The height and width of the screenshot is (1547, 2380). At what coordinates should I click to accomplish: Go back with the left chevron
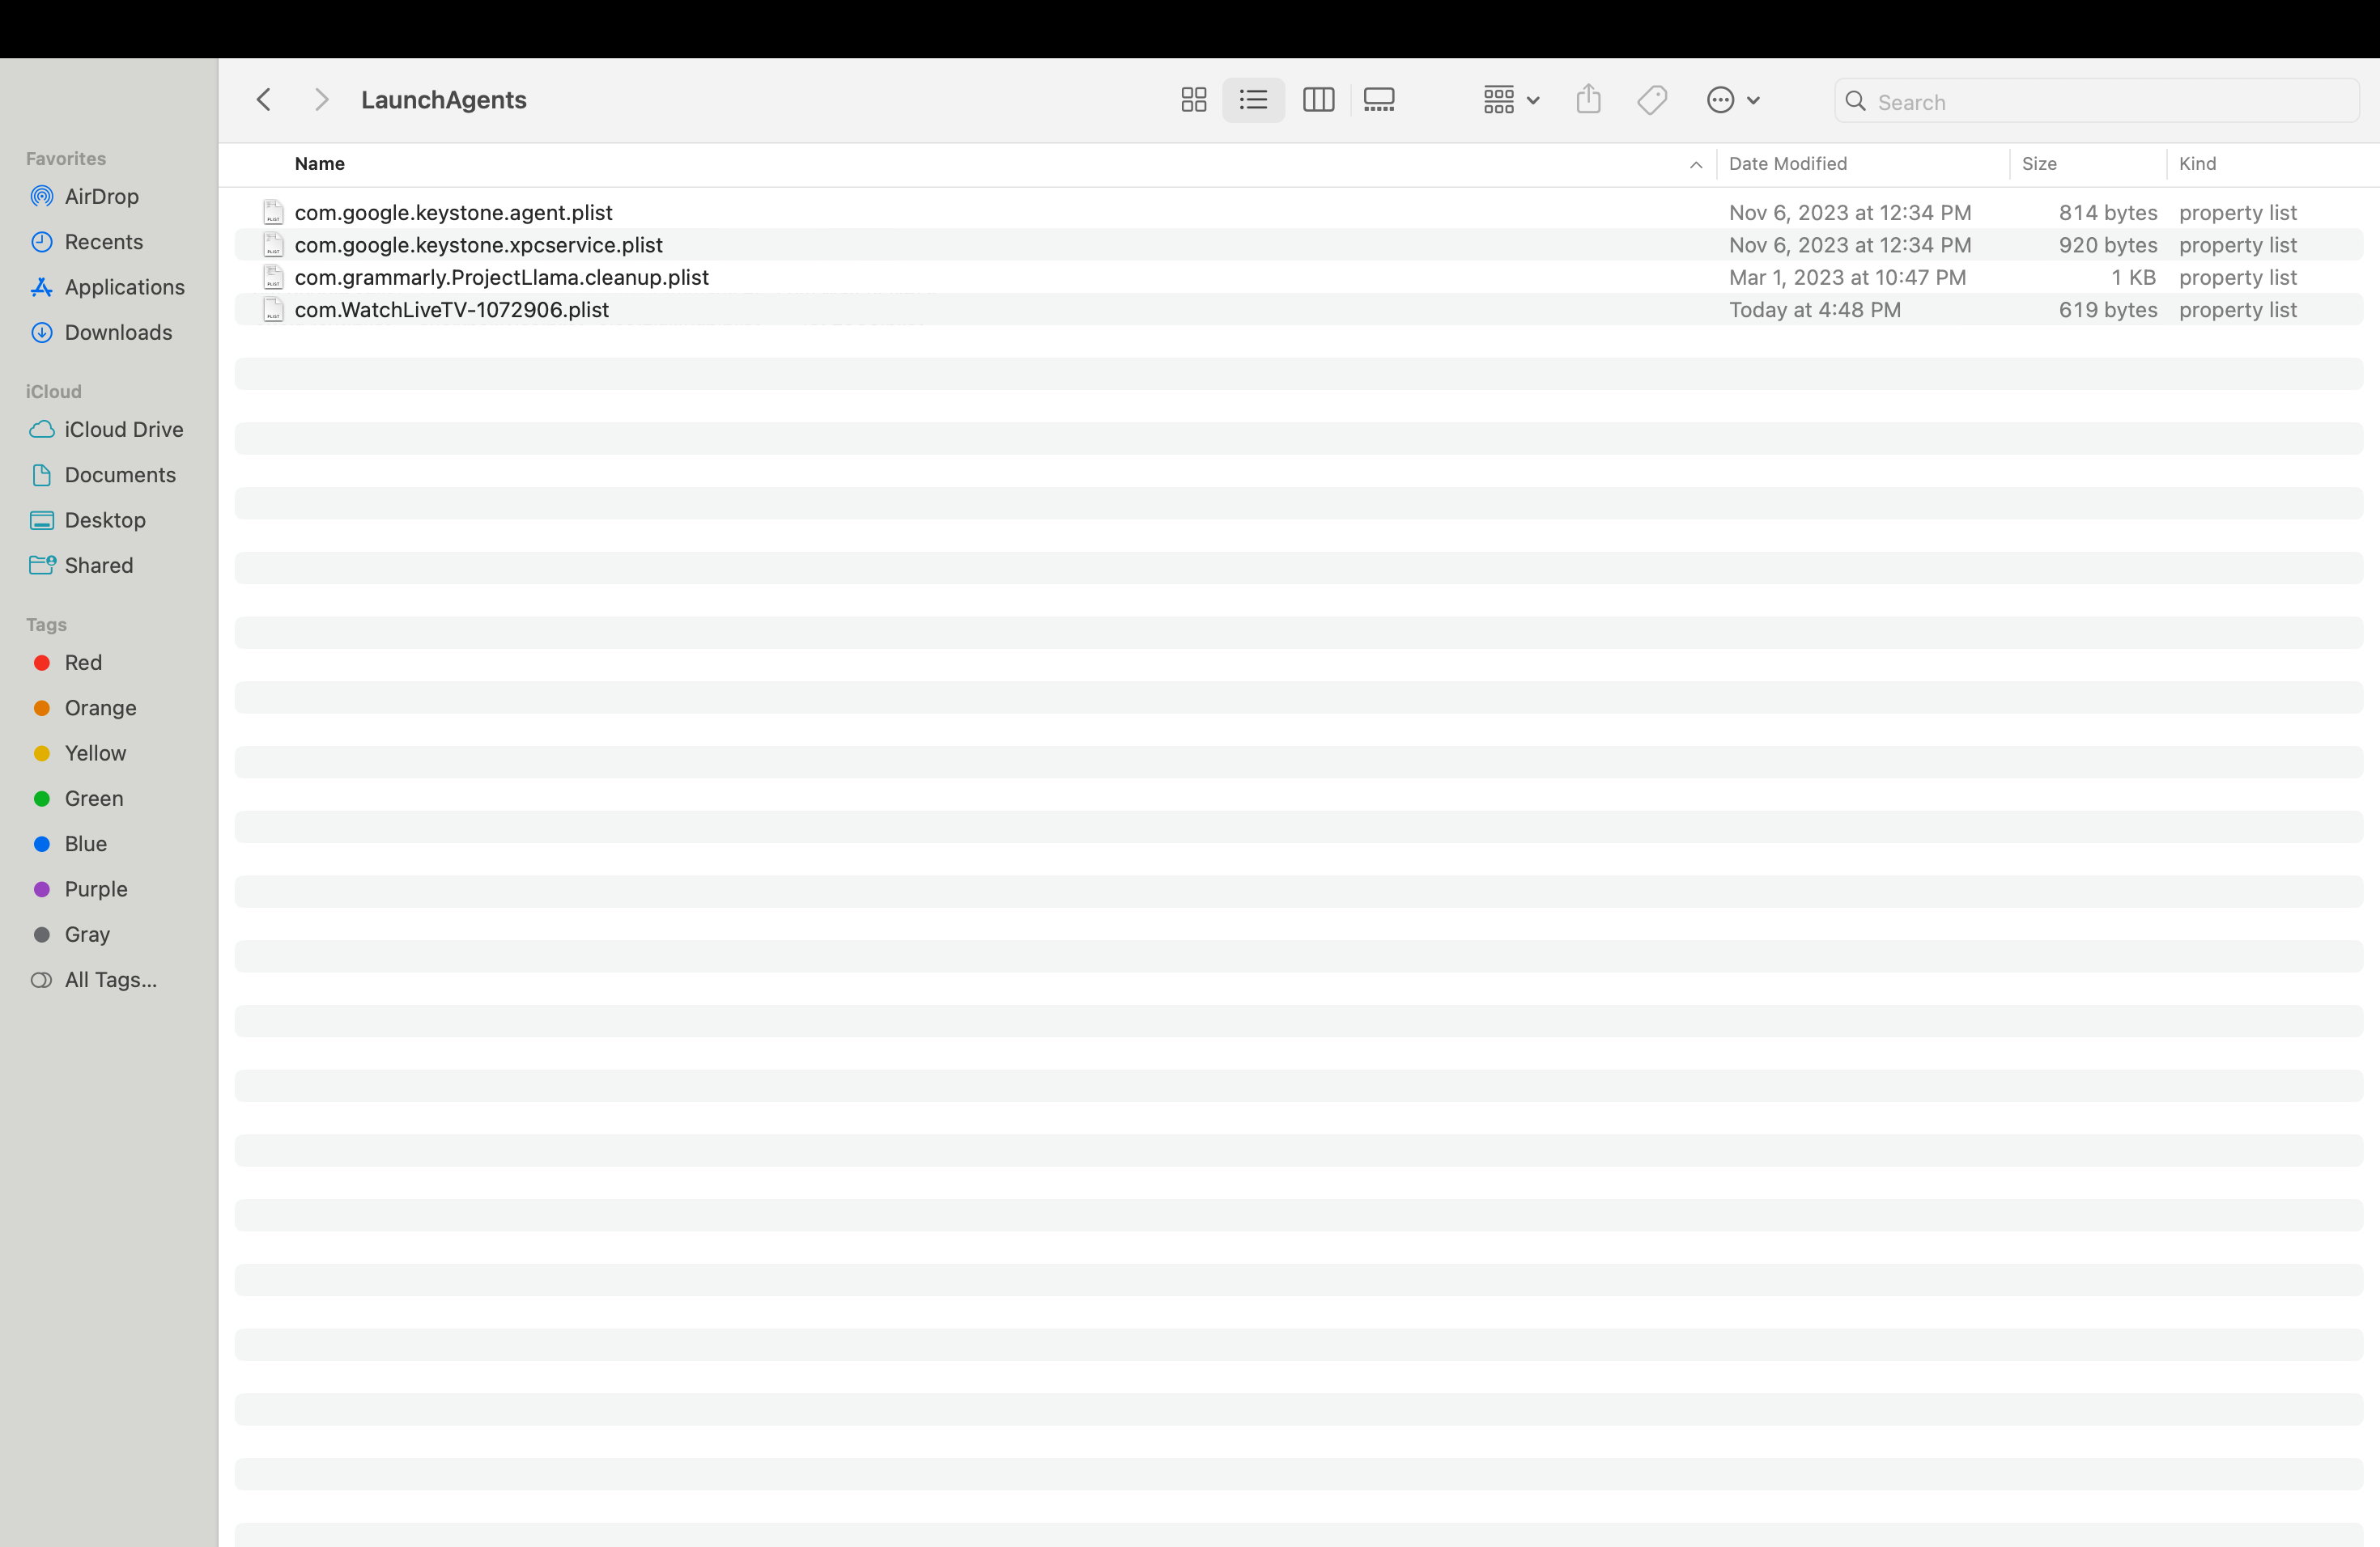(264, 100)
